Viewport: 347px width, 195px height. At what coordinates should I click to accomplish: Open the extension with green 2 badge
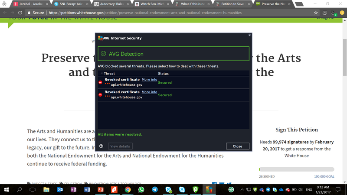(x=334, y=13)
